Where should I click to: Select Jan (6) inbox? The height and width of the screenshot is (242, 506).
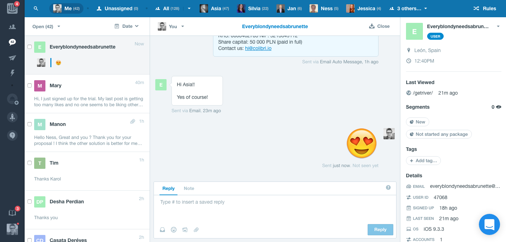click(x=289, y=8)
